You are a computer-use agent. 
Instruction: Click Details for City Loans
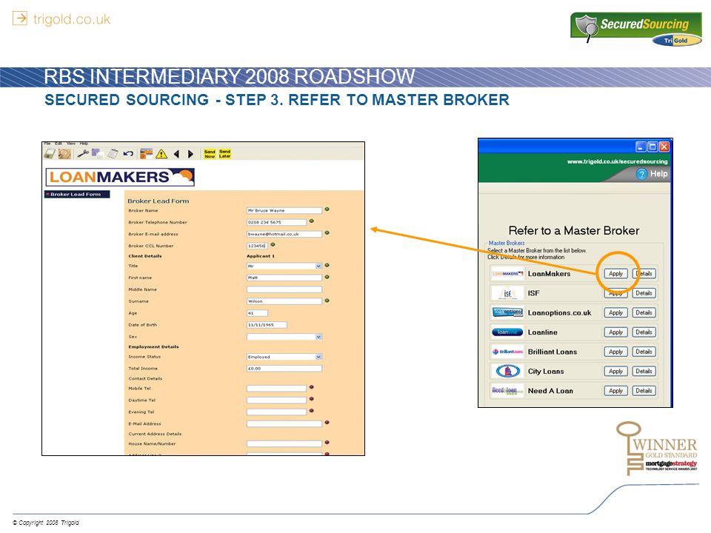(x=644, y=371)
